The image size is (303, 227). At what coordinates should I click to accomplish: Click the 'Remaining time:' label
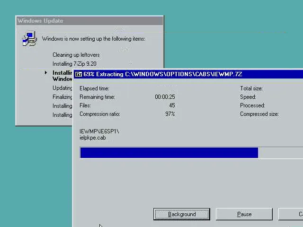pos(97,97)
